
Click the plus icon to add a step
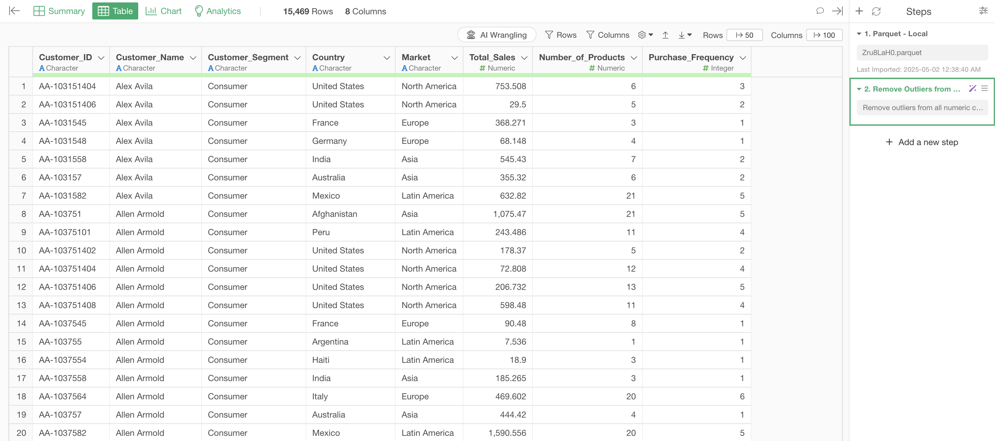859,11
